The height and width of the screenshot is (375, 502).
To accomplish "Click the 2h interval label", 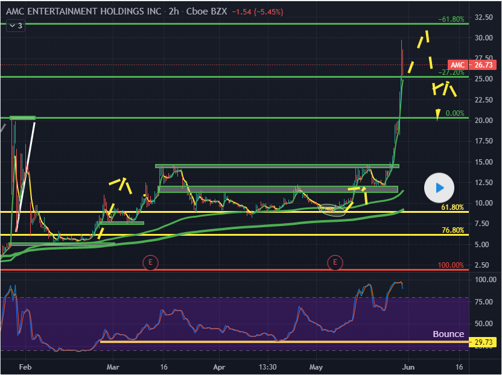I will 174,11.
